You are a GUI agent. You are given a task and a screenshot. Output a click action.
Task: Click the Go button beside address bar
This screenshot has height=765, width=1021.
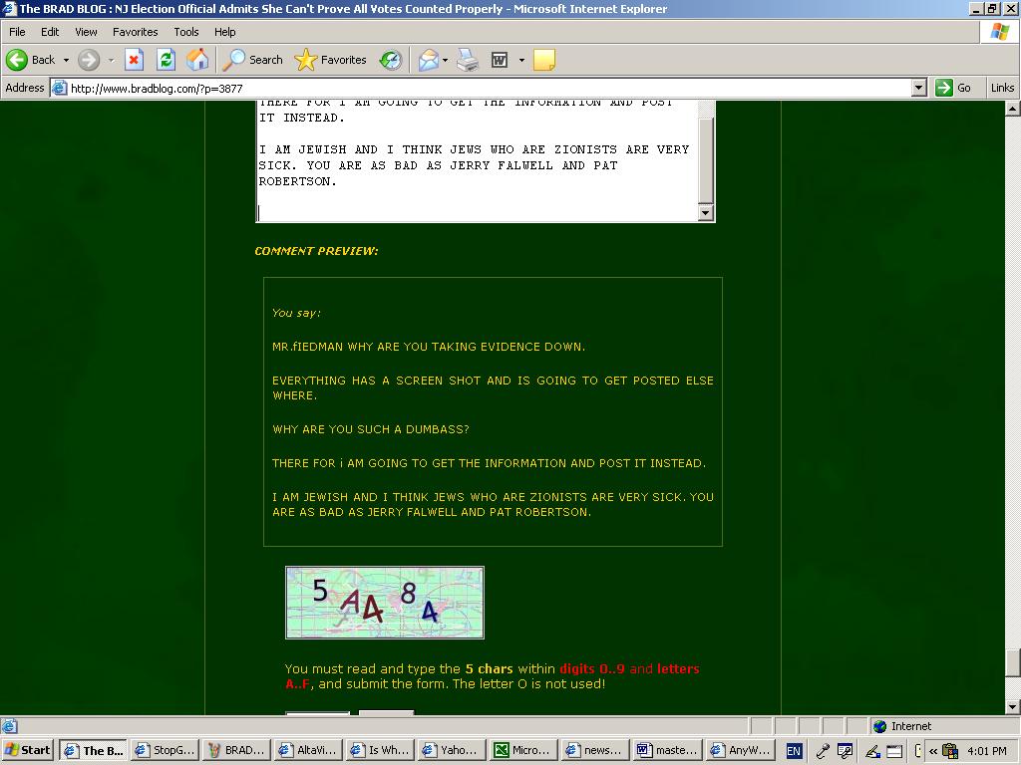[x=954, y=88]
